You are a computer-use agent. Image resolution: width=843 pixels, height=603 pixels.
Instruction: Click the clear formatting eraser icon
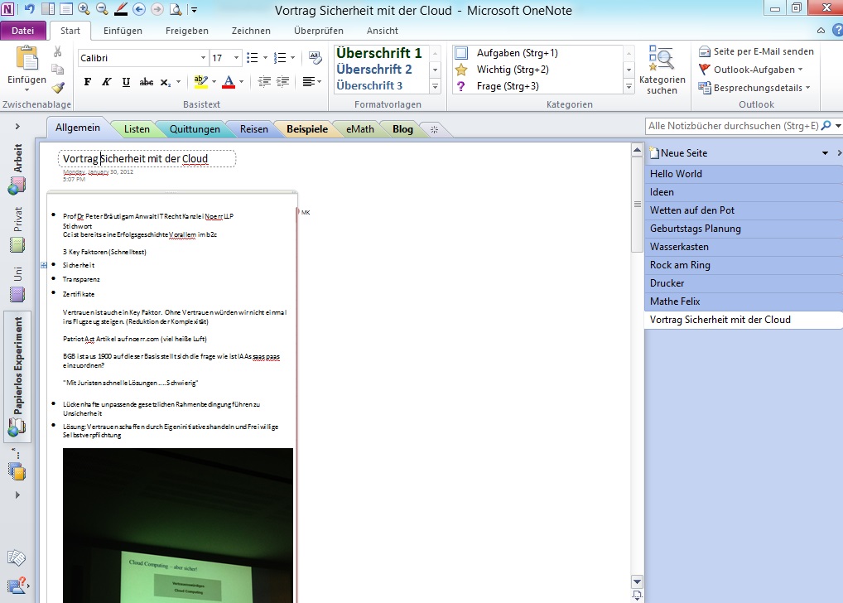tap(315, 58)
